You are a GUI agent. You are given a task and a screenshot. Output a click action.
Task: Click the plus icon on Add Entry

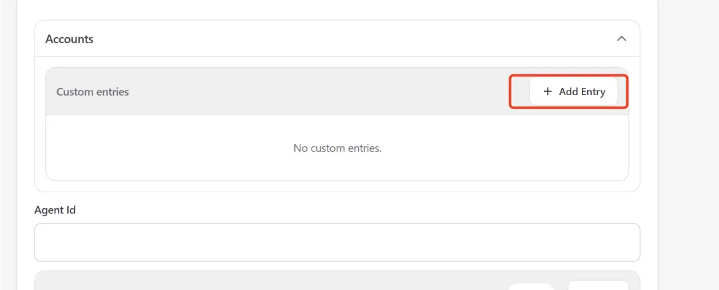point(548,92)
